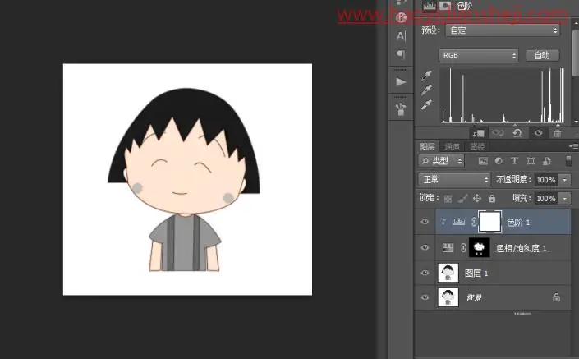Click the 不透明度 100% field
The width and height of the screenshot is (579, 359).
(x=546, y=180)
